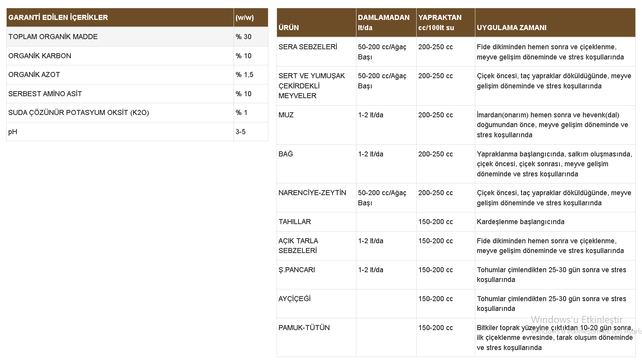The width and height of the screenshot is (642, 361).
Task: Select the NARENCİYE-ZEYTİN product cell
Action: [x=312, y=193]
